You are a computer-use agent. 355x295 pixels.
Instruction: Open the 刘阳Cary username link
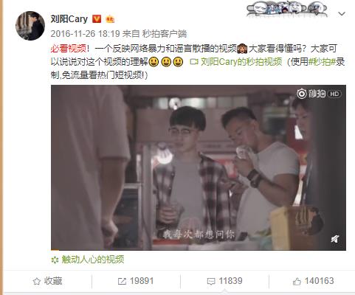69,19
